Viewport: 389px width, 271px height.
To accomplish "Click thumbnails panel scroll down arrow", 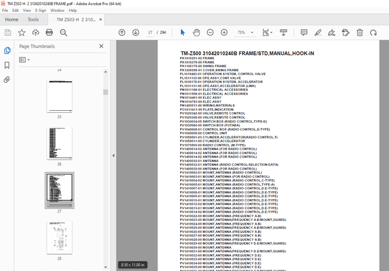I will point(105,267).
